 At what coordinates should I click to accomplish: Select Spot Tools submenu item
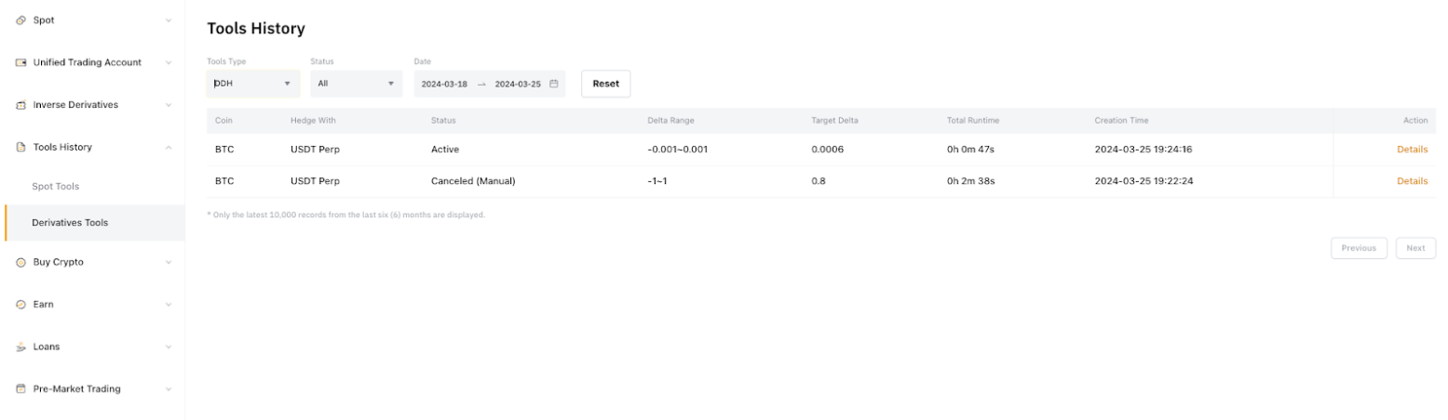[x=56, y=187]
